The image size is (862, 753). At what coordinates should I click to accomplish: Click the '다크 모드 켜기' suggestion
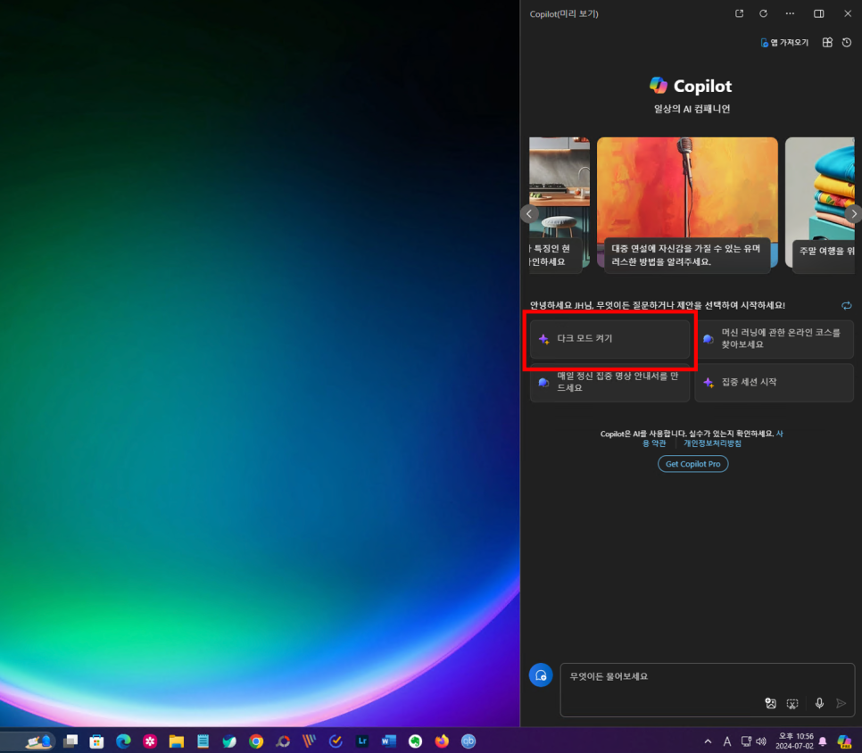(x=609, y=338)
